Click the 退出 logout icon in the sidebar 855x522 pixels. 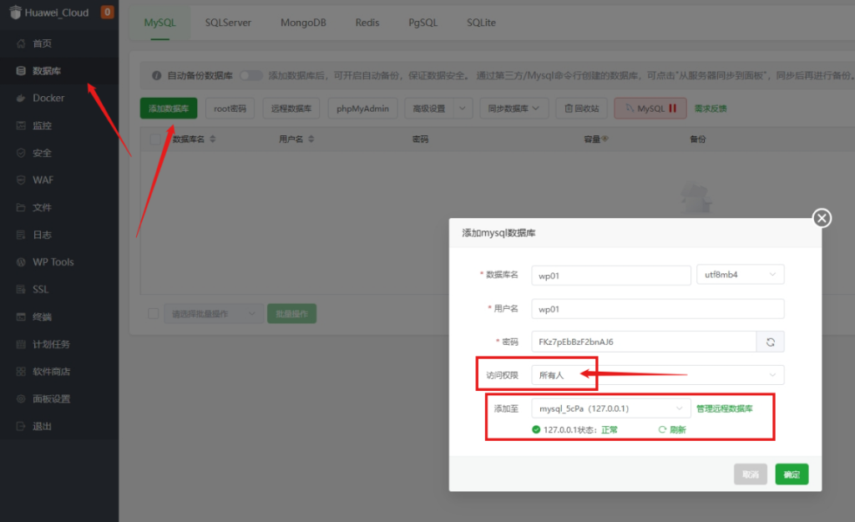[21, 426]
